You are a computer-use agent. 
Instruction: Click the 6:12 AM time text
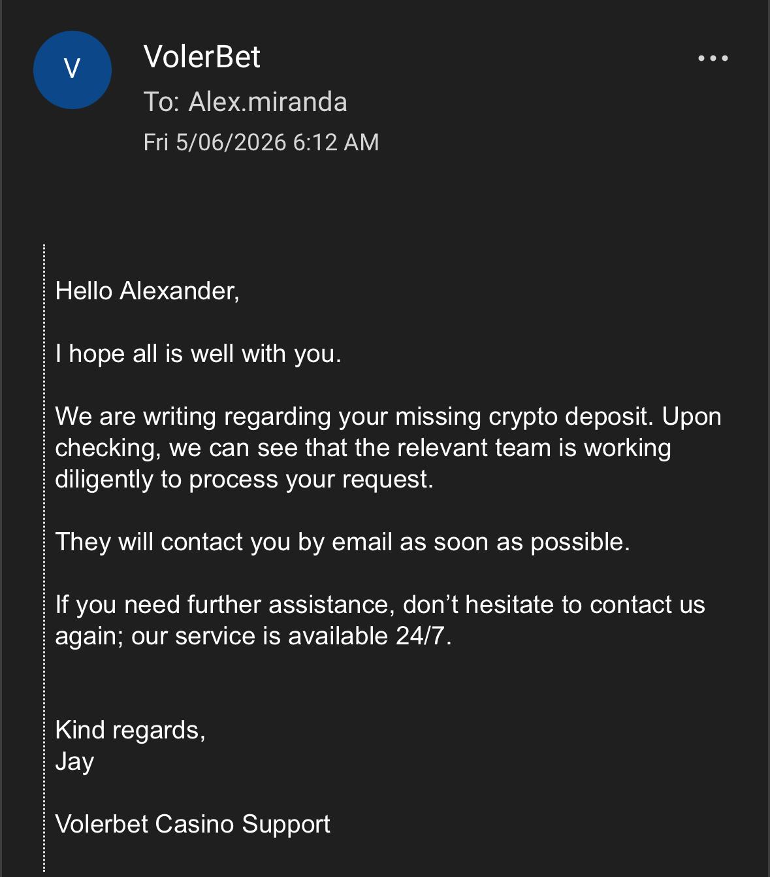pos(336,142)
